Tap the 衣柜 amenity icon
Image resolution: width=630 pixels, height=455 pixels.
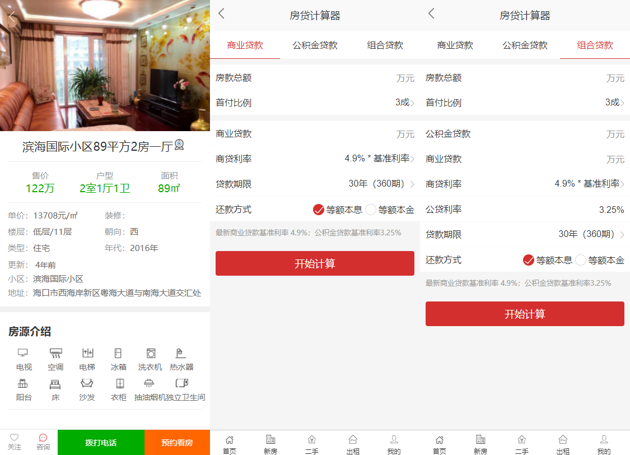point(120,384)
